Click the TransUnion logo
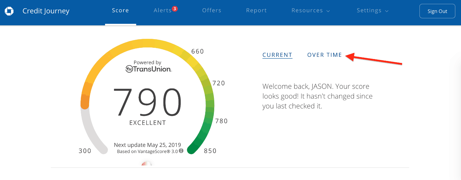The image size is (461, 180). tap(149, 69)
